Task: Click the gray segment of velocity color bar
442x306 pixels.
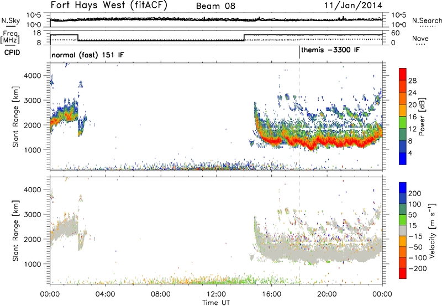Action: click(x=403, y=230)
